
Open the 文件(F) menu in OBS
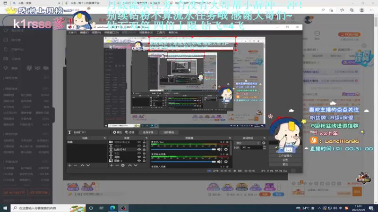tap(72, 33)
